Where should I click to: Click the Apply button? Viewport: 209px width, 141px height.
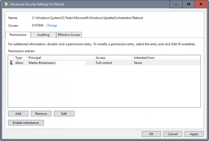pos(194,134)
